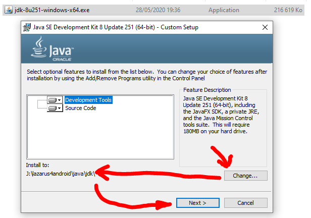Click the 216 619 Ko file size
The width and height of the screenshot is (311, 218).
coord(287,10)
